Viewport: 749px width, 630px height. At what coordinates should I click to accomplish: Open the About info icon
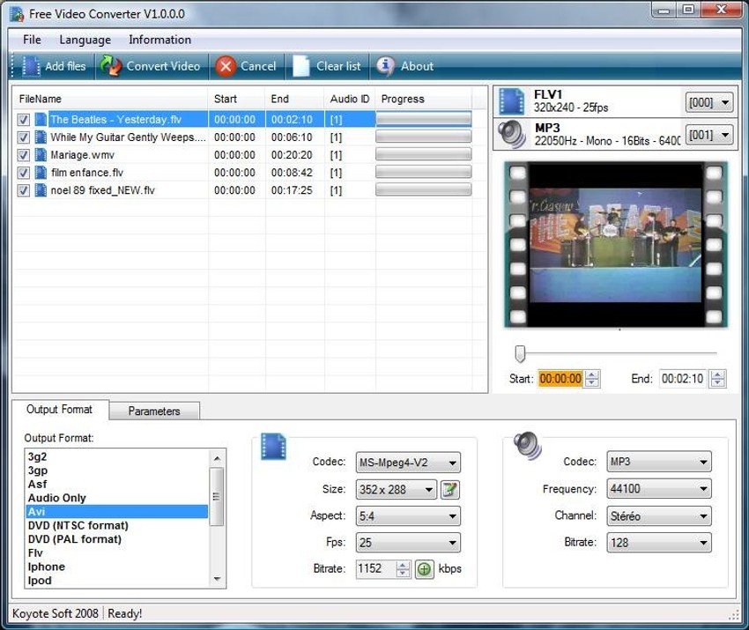point(385,66)
